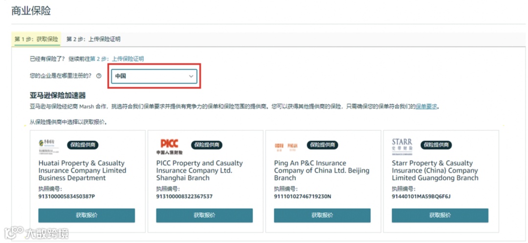Open the 中国 registration country dropdown
This screenshot has height=243, width=528.
154,77
